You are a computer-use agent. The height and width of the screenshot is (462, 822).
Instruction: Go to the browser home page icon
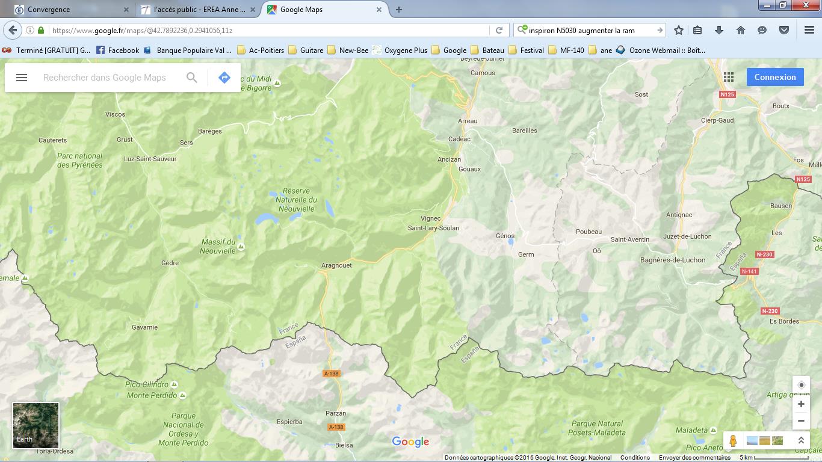(x=741, y=30)
